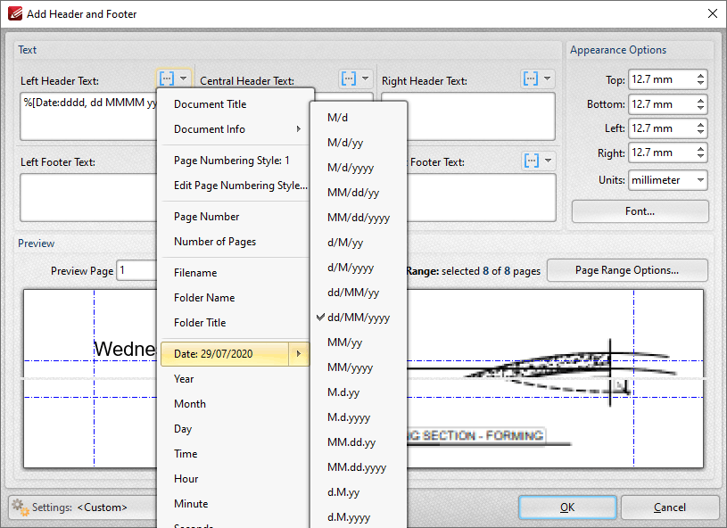Image resolution: width=727 pixels, height=528 pixels.
Task: Click into the Left Header Text box
Action: 88,116
